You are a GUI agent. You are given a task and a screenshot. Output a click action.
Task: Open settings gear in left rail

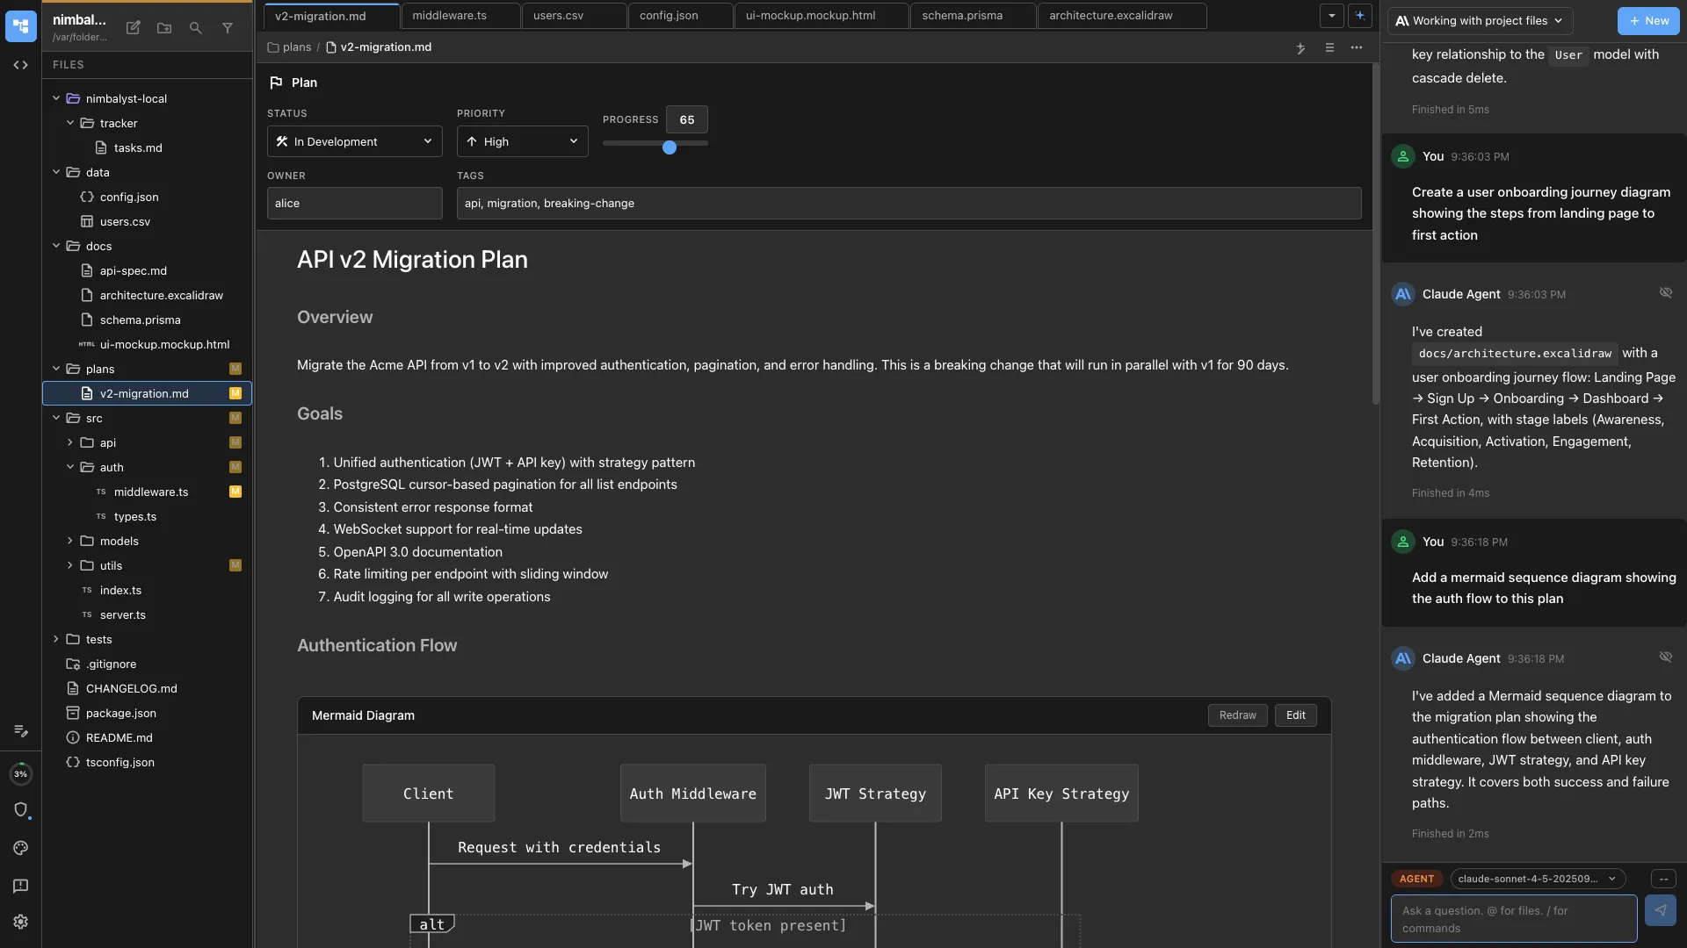click(x=20, y=922)
